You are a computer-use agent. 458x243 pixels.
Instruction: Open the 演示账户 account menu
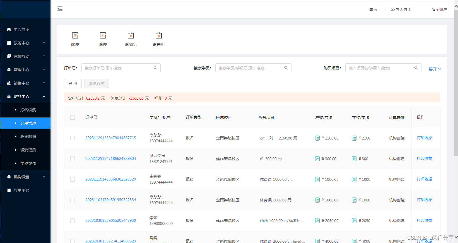[439, 9]
